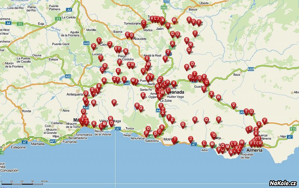The image size is (299, 188).
Task: Select the Osuna town label
Action: tap(37, 55)
